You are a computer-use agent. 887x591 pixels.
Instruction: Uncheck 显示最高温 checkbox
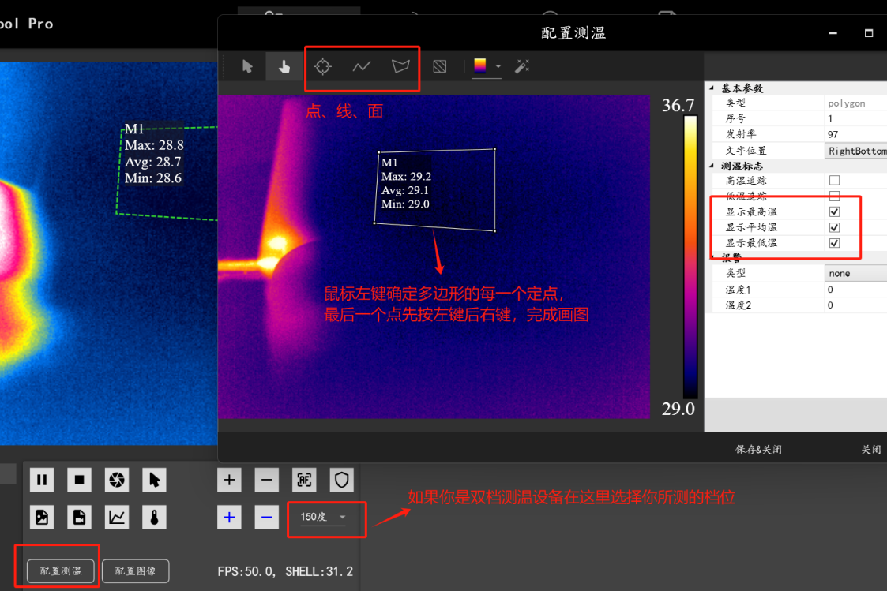tap(834, 212)
